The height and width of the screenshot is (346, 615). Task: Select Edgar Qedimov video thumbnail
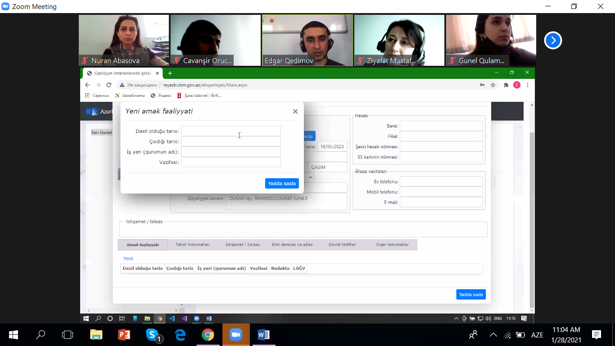click(x=307, y=41)
